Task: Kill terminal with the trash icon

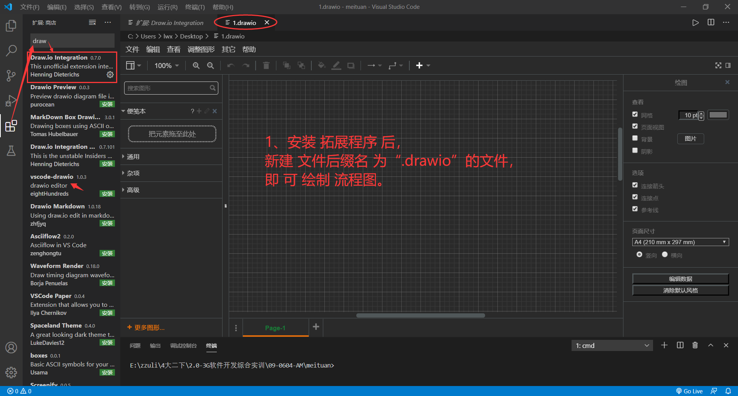Action: coord(695,345)
